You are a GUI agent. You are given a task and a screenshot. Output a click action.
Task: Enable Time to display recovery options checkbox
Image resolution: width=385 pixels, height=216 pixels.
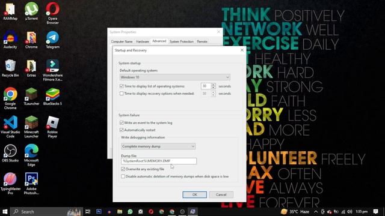coord(122,94)
